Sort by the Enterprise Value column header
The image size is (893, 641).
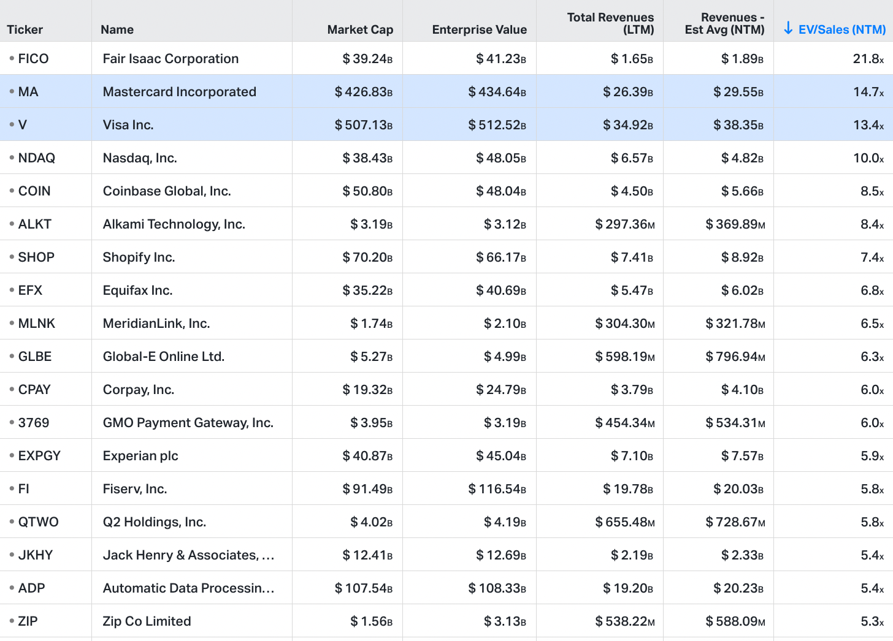click(x=479, y=29)
